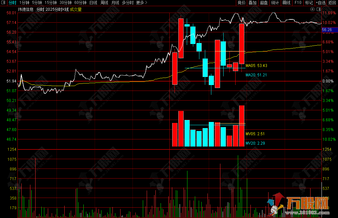Click the MA20: 51.21 label
Image resolution: width=338 pixels, height=218 pixels.
(256, 75)
